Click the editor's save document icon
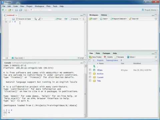The image size is (160, 120). 13,19
